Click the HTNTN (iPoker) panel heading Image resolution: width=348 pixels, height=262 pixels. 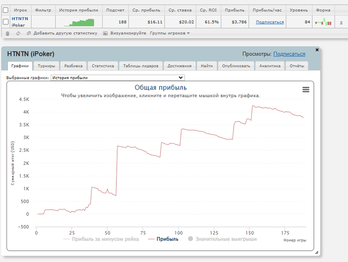point(31,54)
